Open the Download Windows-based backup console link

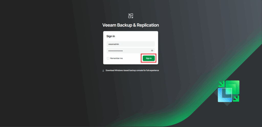[x=132, y=71]
